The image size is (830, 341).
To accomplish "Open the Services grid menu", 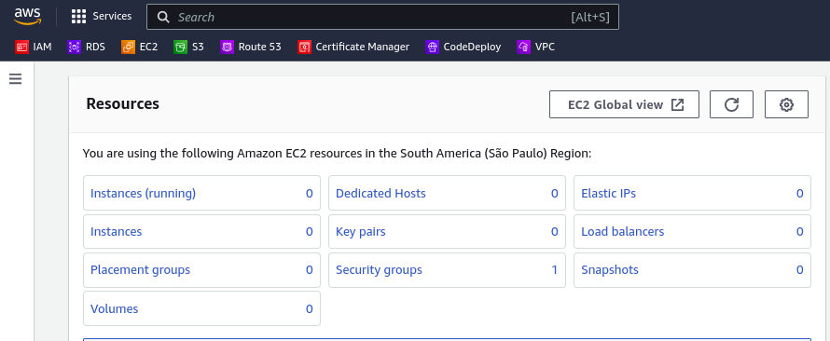I will coord(102,17).
